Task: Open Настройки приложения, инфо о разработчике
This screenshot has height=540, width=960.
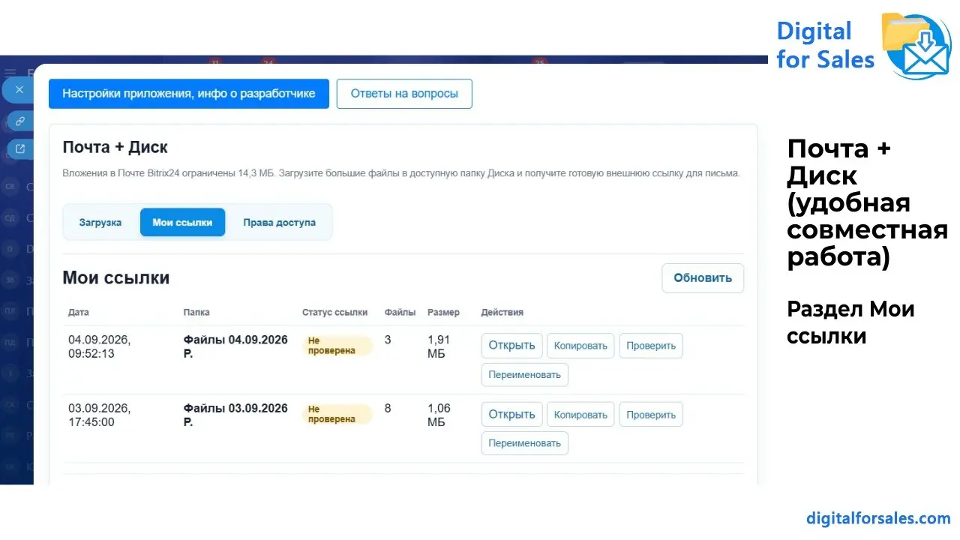Action: [189, 94]
